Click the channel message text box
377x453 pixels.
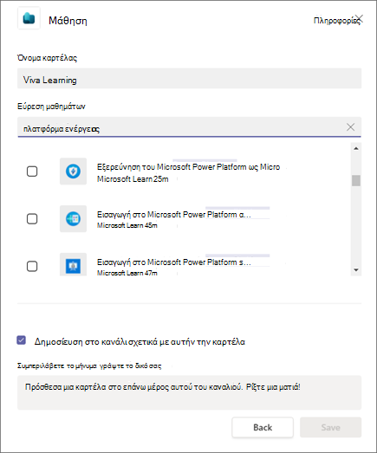point(190,392)
